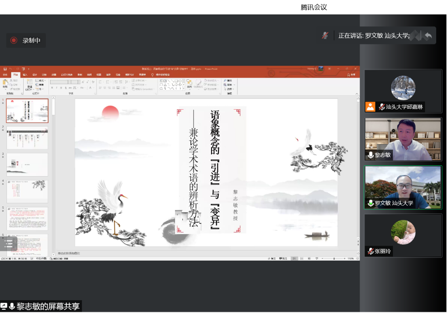Click the Slide Sorter view icon

point(302,259)
